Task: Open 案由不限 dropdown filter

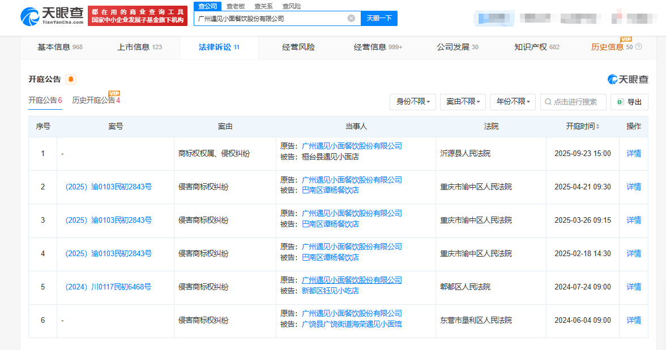Action: [x=463, y=102]
